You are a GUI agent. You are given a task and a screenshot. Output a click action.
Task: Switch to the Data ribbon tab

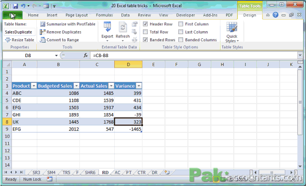coord(125,15)
